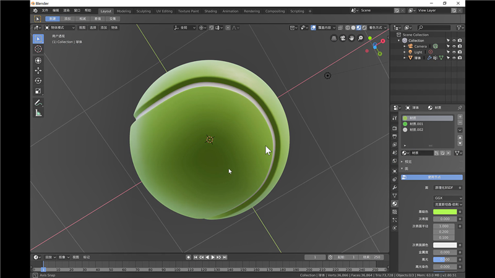Toggle Light visibility eye in outliner
The image size is (495, 278).
click(454, 52)
